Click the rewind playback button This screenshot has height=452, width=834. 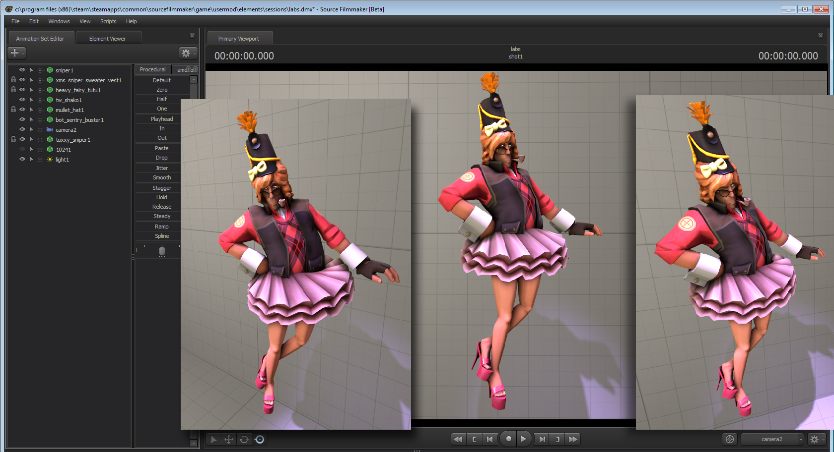pyautogui.click(x=458, y=439)
